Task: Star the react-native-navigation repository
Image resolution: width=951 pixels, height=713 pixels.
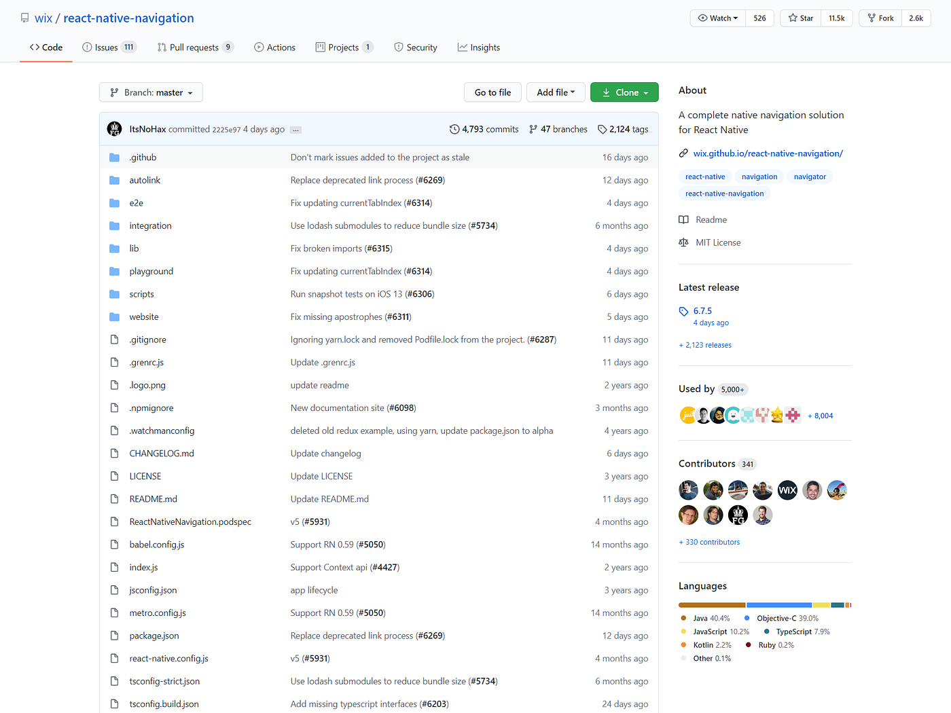Action: (x=800, y=18)
